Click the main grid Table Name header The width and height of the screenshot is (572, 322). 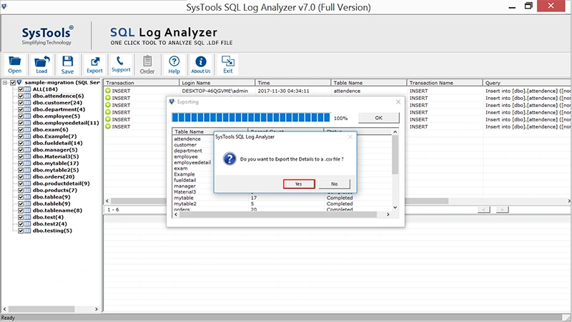(x=369, y=83)
